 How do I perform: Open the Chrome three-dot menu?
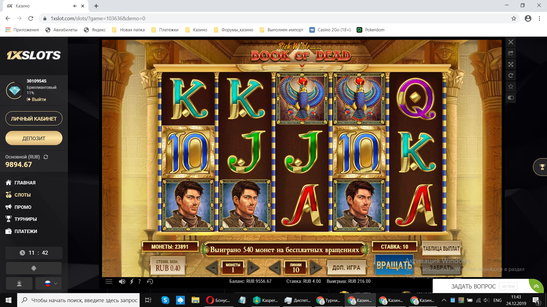tap(539, 18)
